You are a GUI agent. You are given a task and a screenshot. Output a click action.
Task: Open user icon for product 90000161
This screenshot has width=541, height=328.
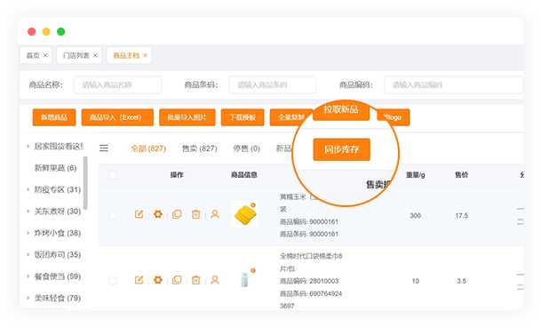[215, 214]
